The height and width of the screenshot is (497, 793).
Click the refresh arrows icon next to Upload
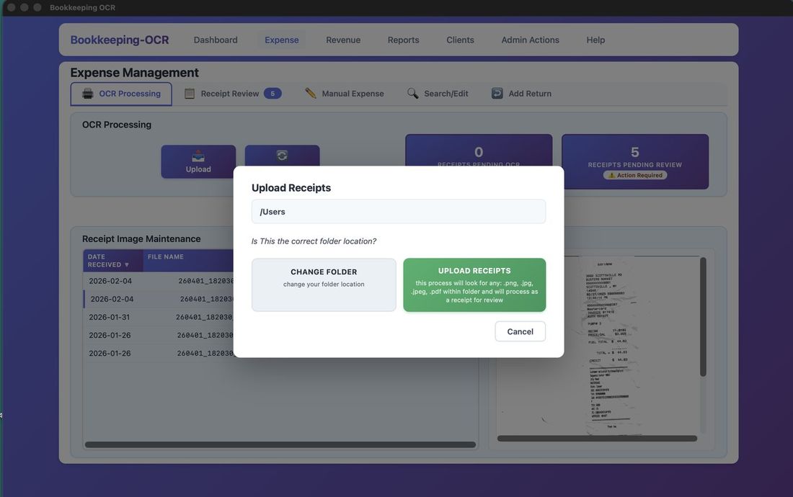pos(282,155)
